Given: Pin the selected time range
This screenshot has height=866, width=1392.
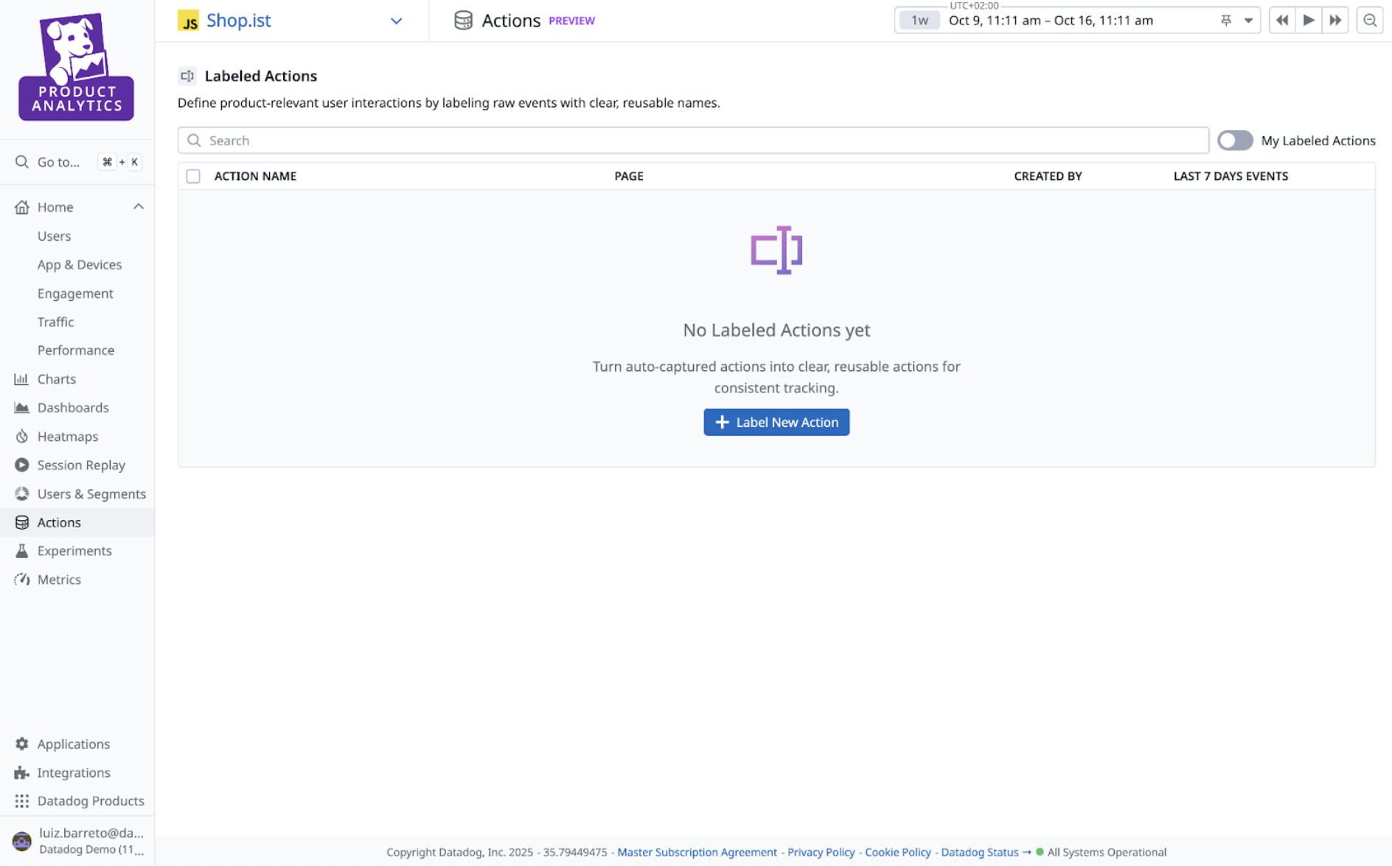Looking at the screenshot, I should 1225,21.
